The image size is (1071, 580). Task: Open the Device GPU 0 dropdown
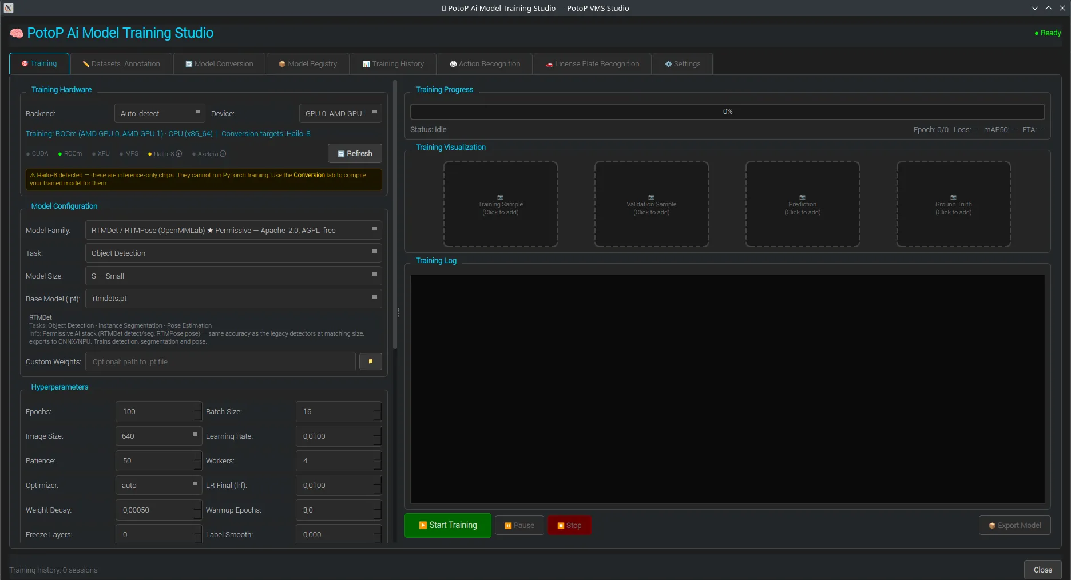340,113
